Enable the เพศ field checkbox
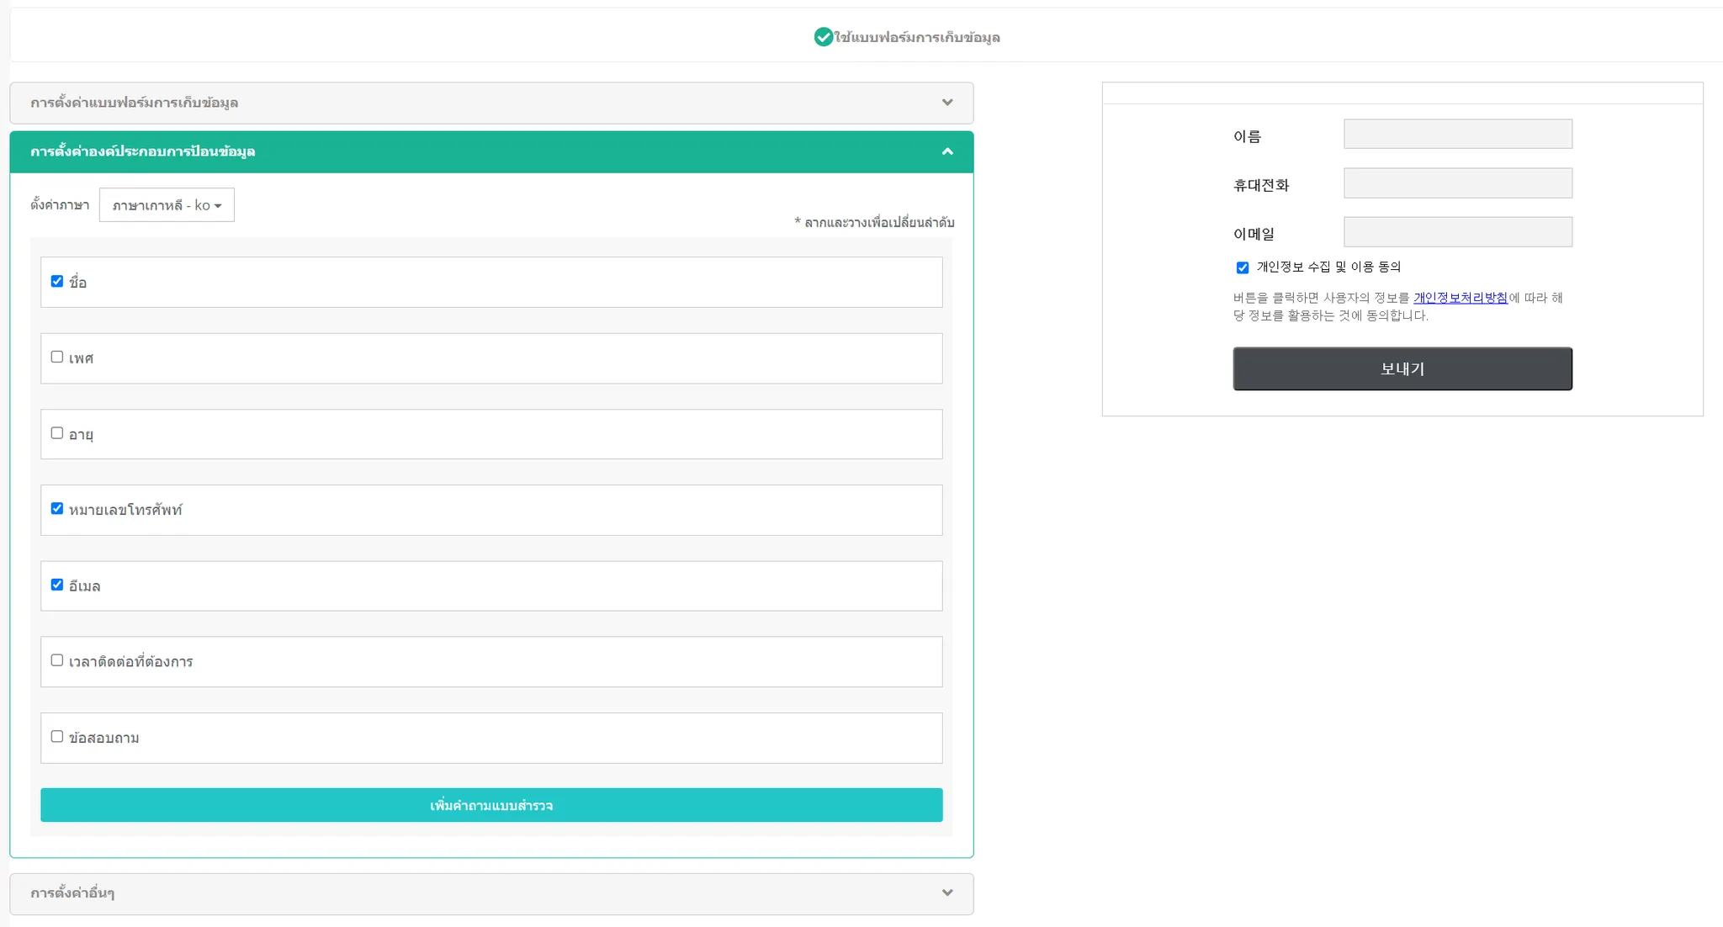The image size is (1723, 927). [x=57, y=358]
